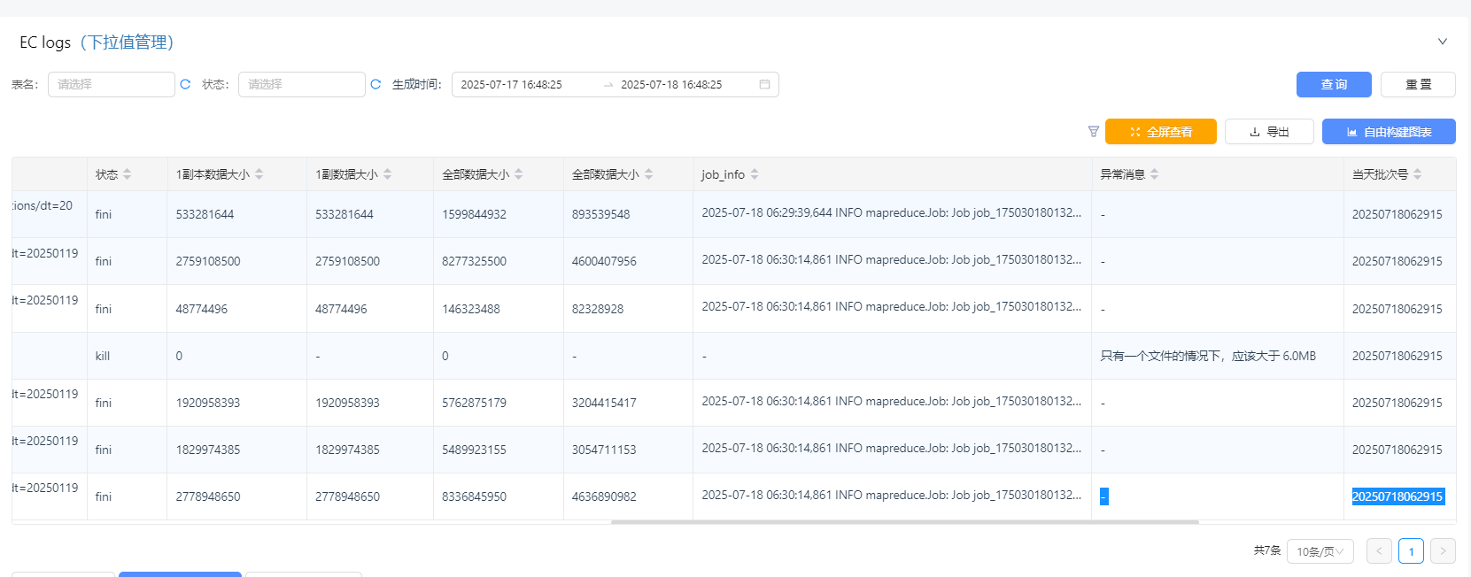
Task: Open 自由构建图表 chart builder
Action: pos(1389,132)
